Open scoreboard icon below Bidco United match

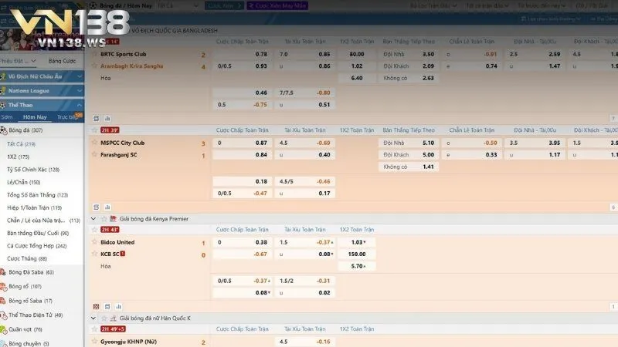coord(97,305)
